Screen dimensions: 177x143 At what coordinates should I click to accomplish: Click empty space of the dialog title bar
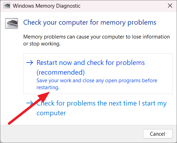(x=123, y=6)
